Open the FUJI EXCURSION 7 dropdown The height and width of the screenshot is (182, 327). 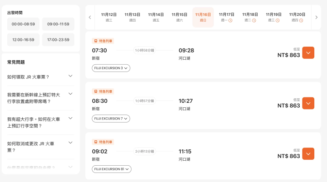[x=111, y=119]
